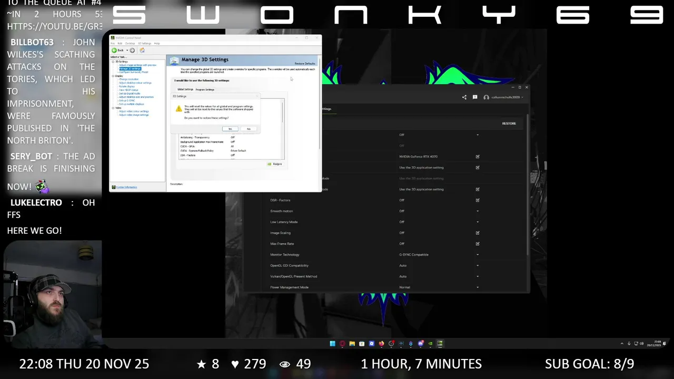
Task: Click No in the 3D Settings dialog
Action: (249, 129)
